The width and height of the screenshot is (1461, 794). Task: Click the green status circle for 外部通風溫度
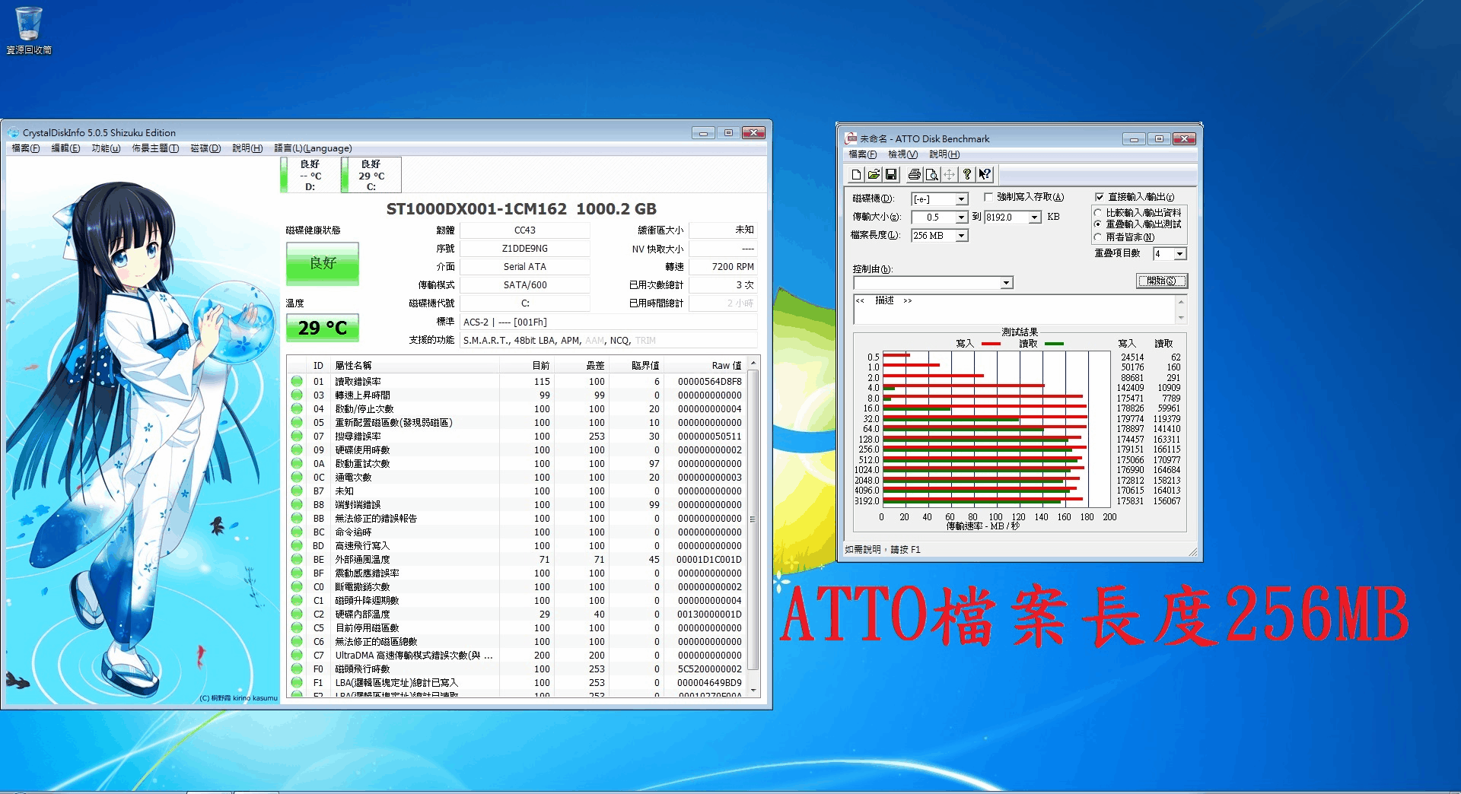[297, 559]
